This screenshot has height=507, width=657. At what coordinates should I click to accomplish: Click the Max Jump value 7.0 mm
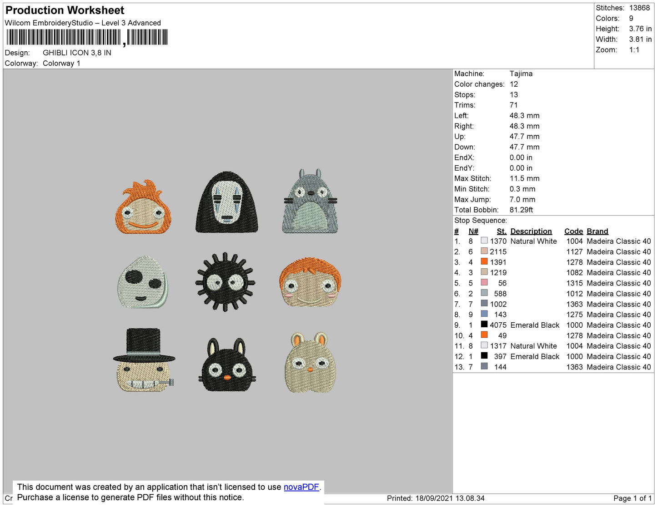tap(522, 199)
